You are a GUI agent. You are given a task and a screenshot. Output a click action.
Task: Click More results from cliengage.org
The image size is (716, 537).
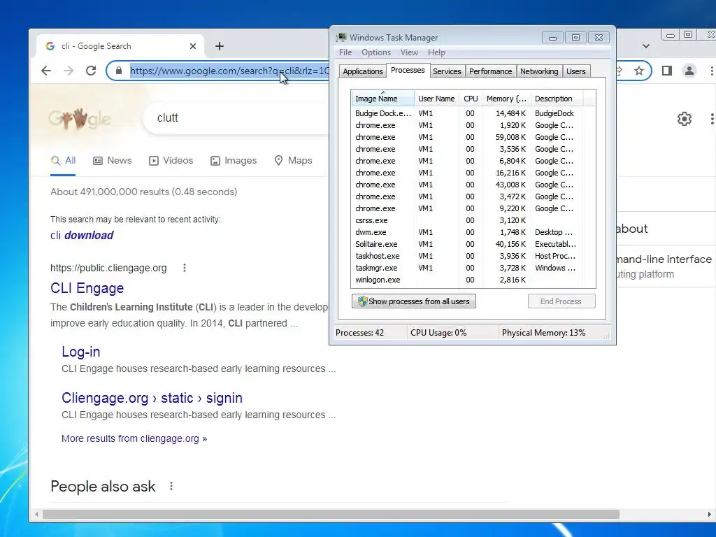tap(134, 439)
